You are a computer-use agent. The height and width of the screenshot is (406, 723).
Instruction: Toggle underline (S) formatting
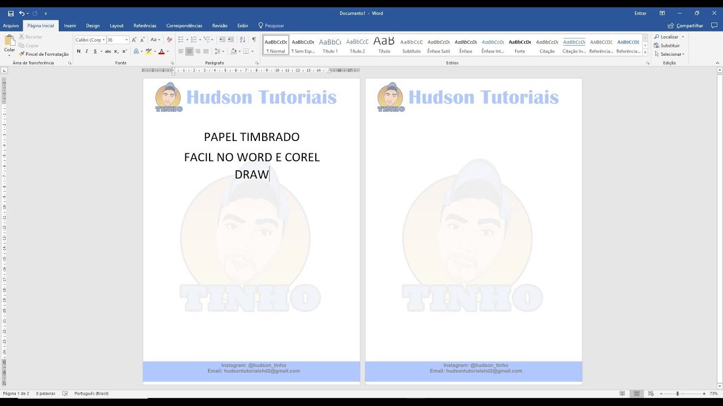coord(94,51)
